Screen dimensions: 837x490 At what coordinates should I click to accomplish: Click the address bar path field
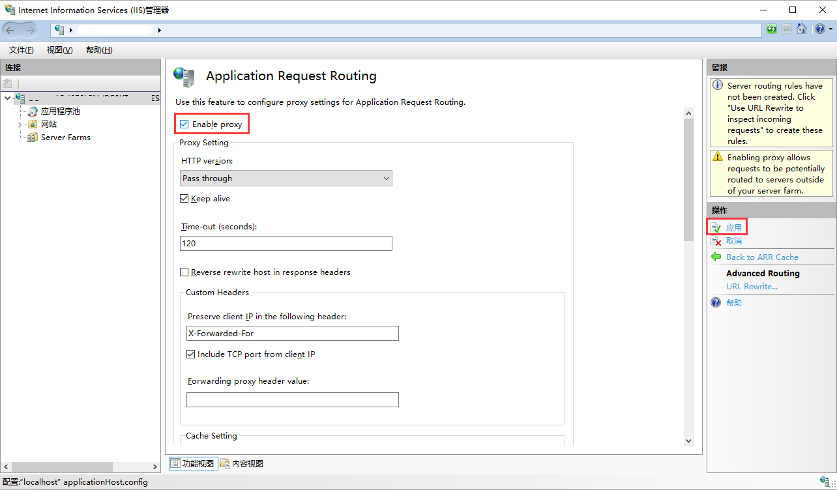(405, 30)
